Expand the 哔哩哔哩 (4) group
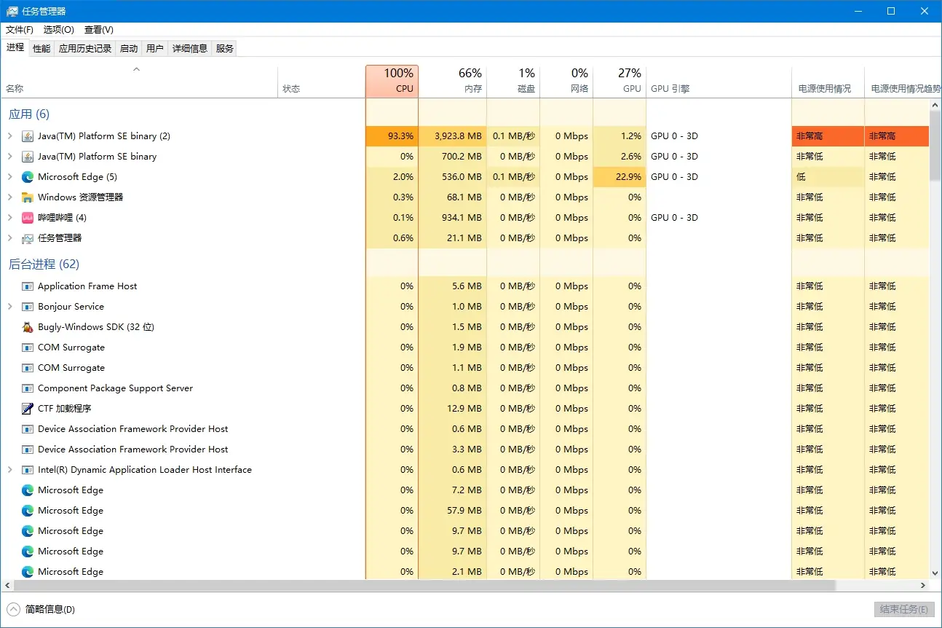The image size is (942, 628). pyautogui.click(x=10, y=218)
